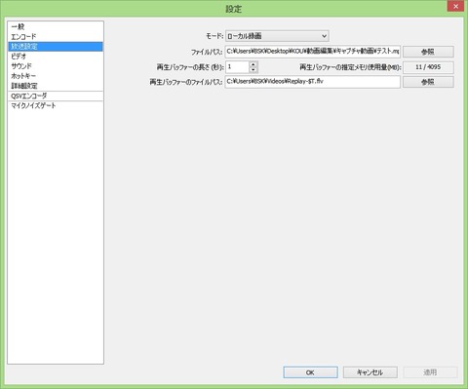Close the 設定 dialog window
The image size is (468, 389).
click(x=455, y=6)
